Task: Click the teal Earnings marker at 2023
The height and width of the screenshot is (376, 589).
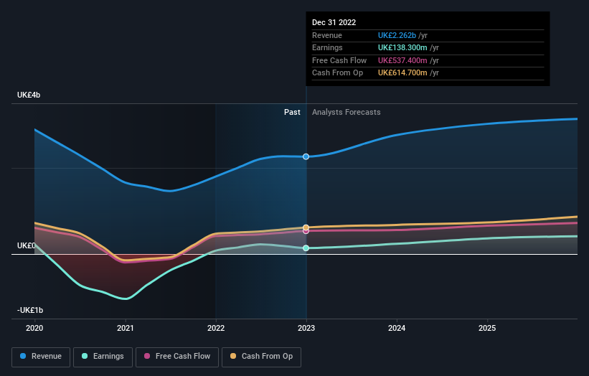Action: coord(306,248)
